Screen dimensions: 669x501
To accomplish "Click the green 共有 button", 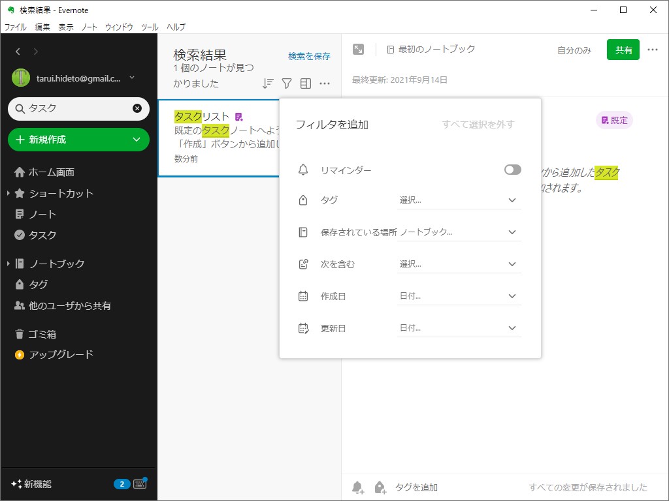I will (623, 50).
